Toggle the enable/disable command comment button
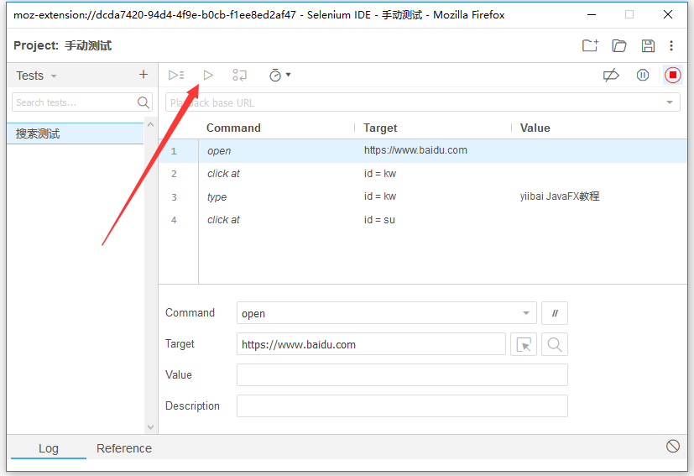The width and height of the screenshot is (694, 476). point(555,313)
